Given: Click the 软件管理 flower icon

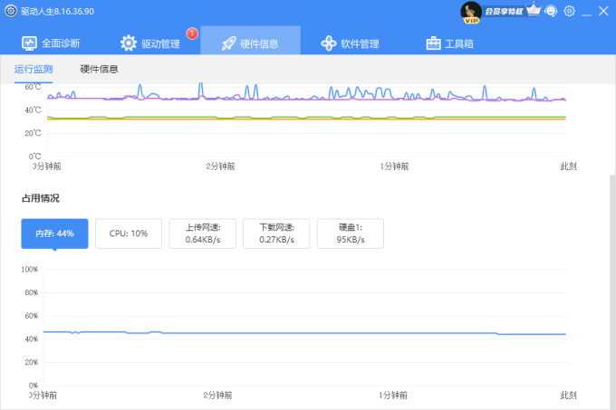Looking at the screenshot, I should (329, 43).
